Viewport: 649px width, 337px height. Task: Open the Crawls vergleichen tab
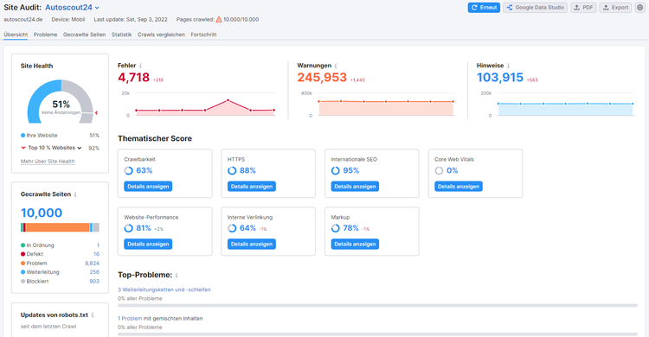pyautogui.click(x=162, y=35)
